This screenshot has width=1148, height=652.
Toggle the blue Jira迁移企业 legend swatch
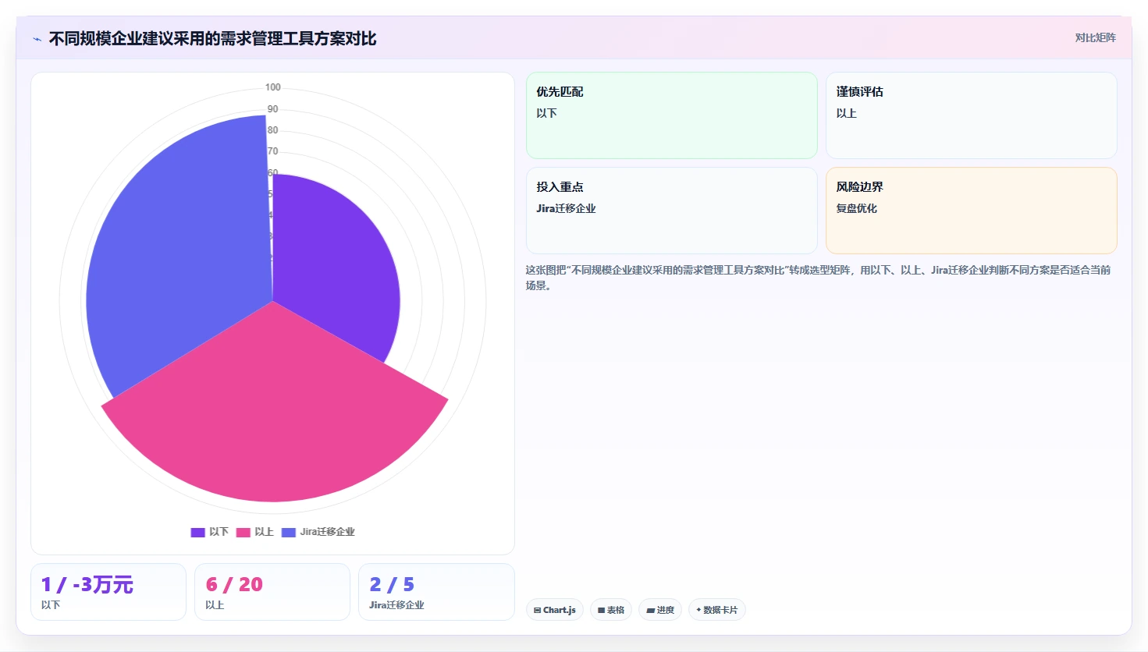point(288,532)
